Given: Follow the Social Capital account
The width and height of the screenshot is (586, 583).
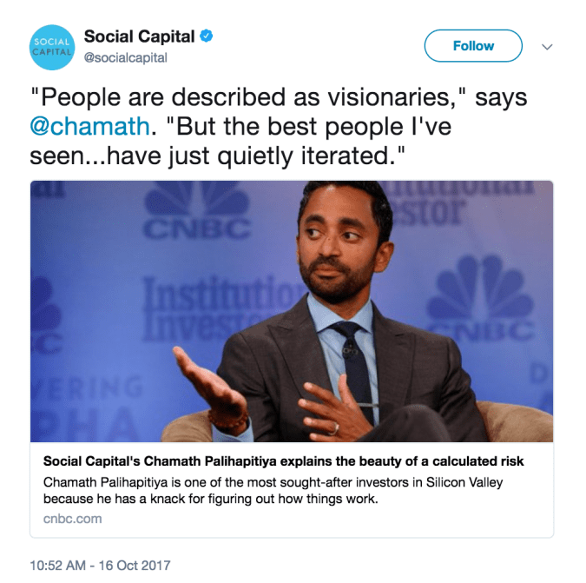Looking at the screenshot, I should [x=473, y=46].
